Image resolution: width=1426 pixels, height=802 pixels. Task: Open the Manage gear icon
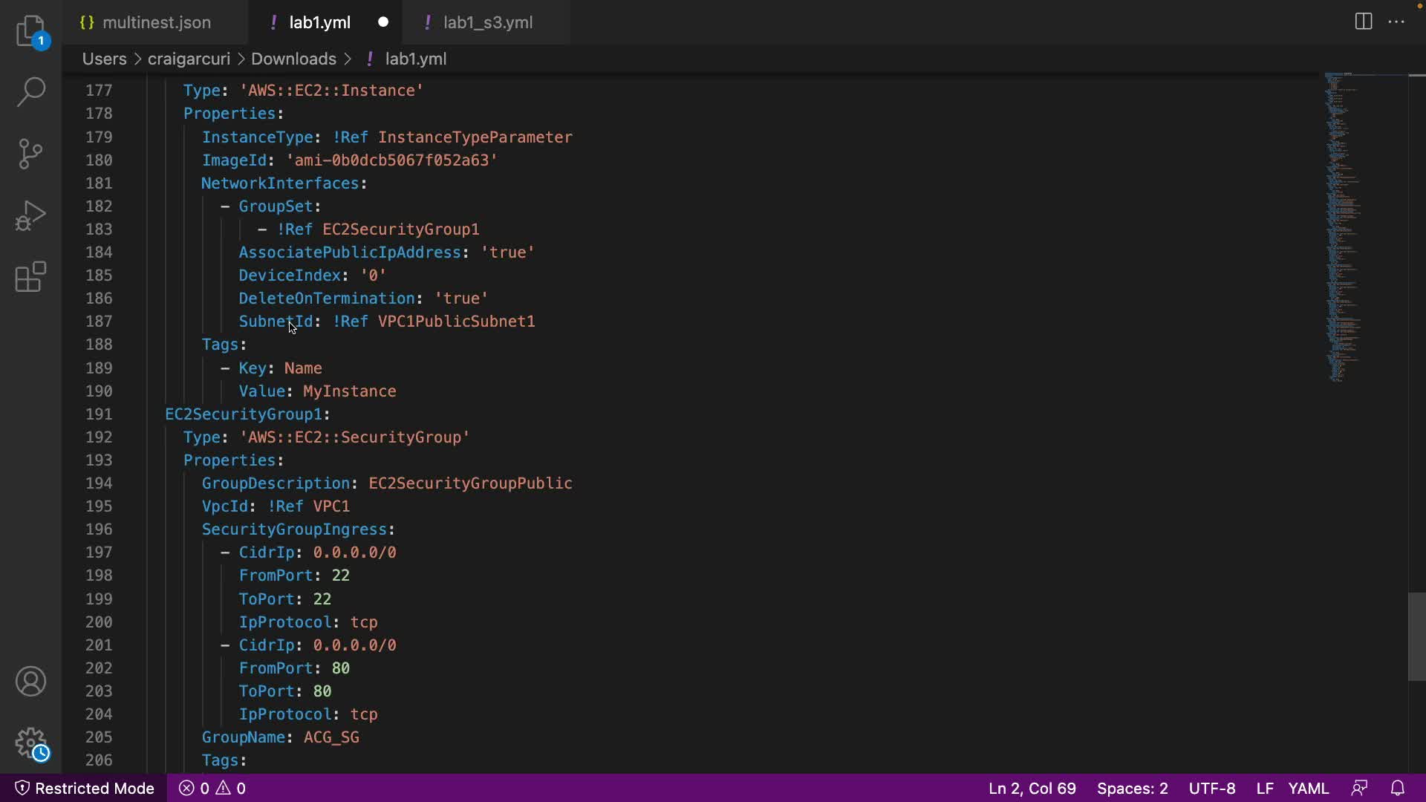30,743
